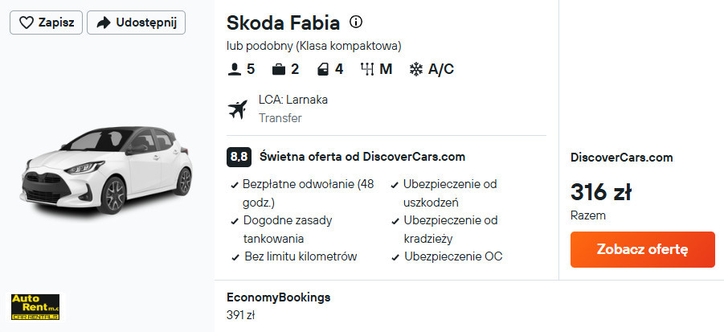Click the Auto Rent supplier logo

pos(35,305)
